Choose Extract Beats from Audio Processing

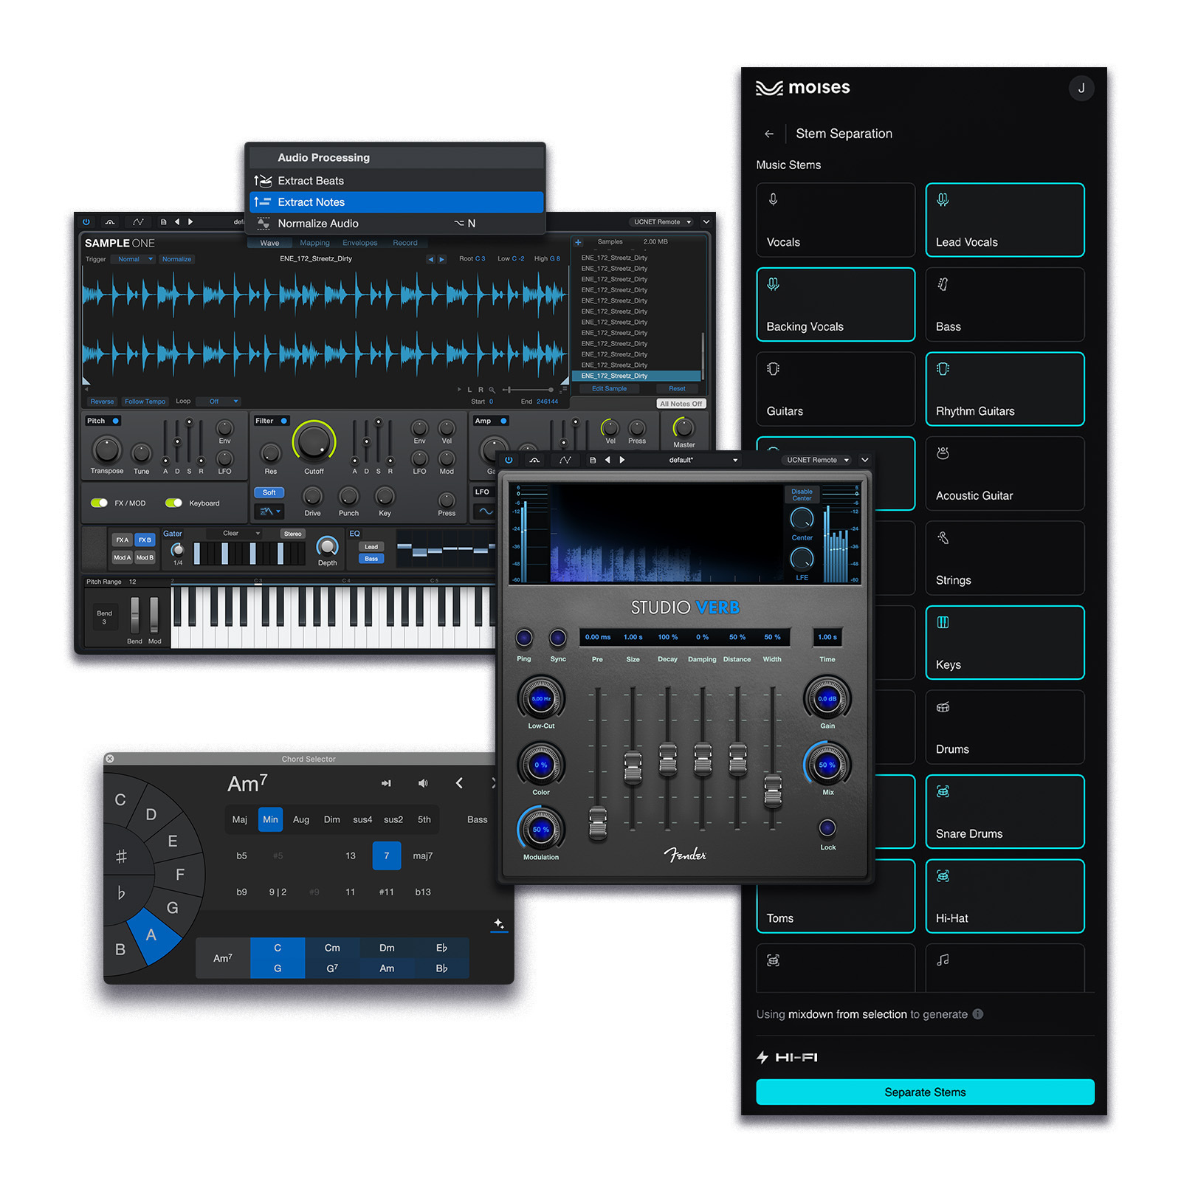(x=396, y=181)
